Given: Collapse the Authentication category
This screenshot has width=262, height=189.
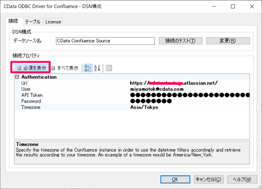Looking at the screenshot, I should coord(17,77).
